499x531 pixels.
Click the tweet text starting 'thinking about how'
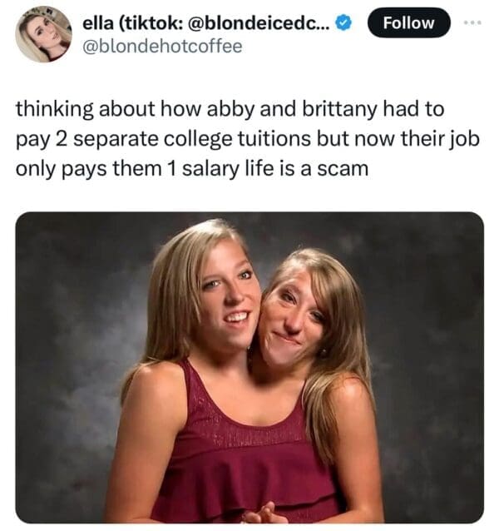(x=248, y=139)
